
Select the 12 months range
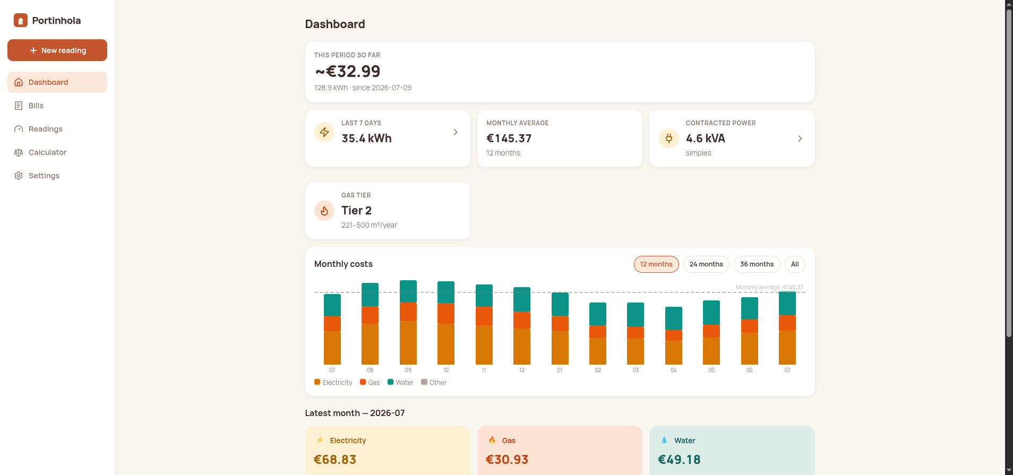(x=656, y=264)
